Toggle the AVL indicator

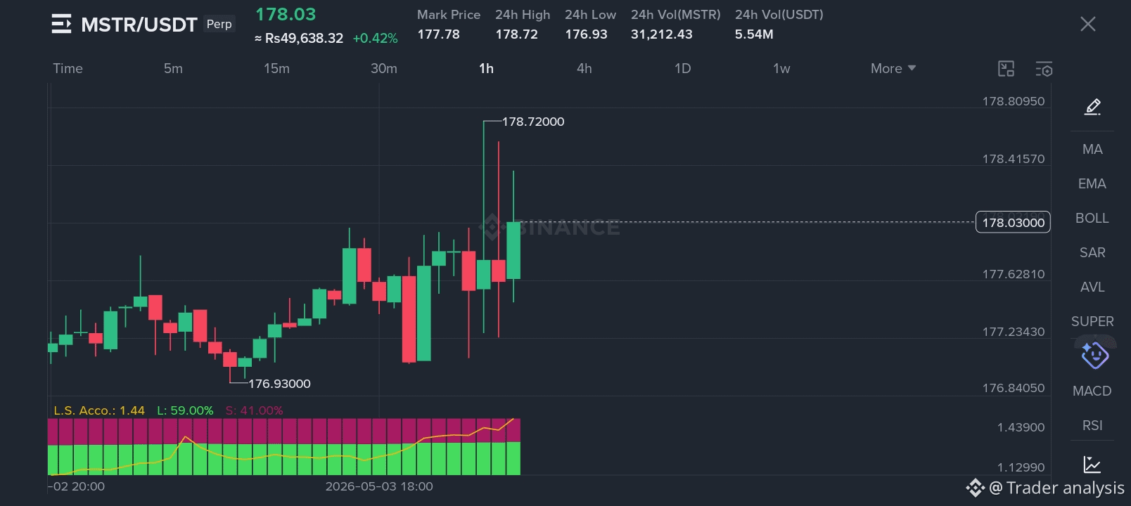coord(1092,287)
